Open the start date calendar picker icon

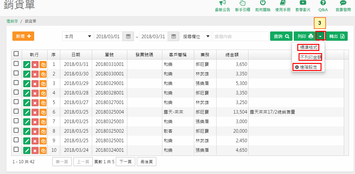(x=128, y=36)
